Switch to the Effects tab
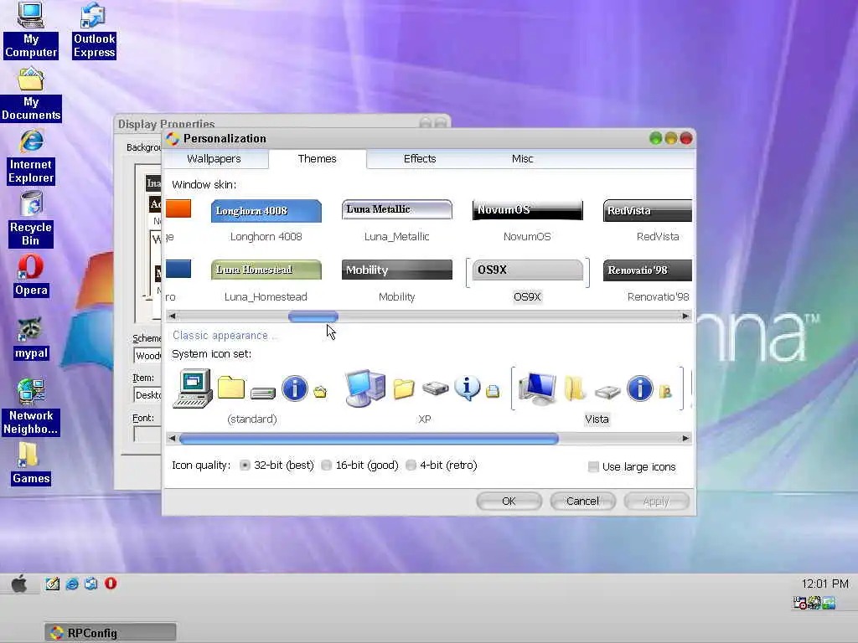This screenshot has width=858, height=643. pos(420,158)
